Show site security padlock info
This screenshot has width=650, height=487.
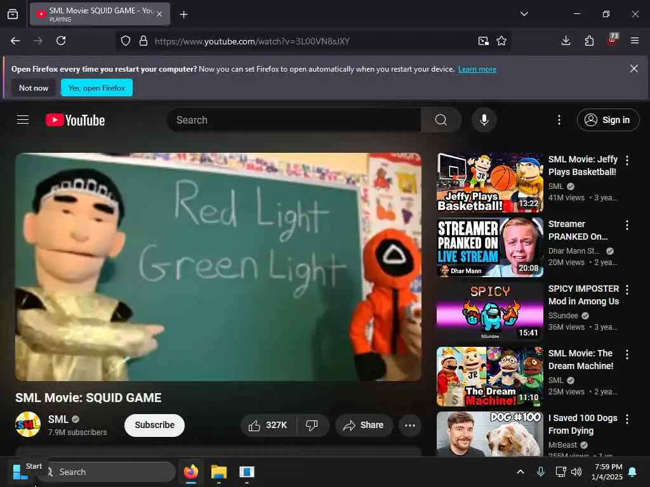143,41
